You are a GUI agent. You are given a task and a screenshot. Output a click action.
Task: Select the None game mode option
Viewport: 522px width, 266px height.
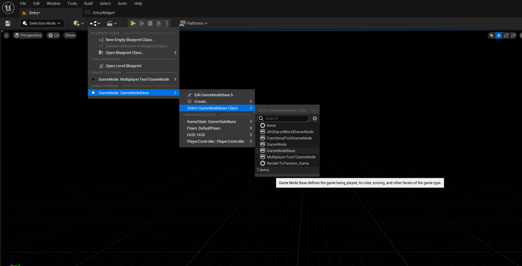pyautogui.click(x=271, y=126)
